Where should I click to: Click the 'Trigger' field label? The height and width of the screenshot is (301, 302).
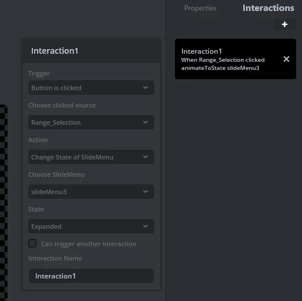pos(39,73)
